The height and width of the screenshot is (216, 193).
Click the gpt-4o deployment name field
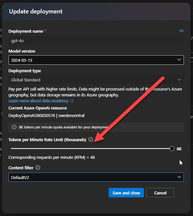(x=96, y=41)
